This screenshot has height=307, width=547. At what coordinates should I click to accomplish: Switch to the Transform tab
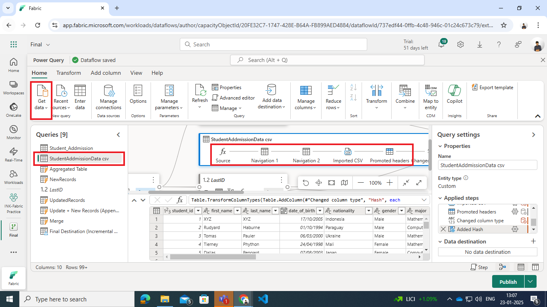click(x=68, y=73)
